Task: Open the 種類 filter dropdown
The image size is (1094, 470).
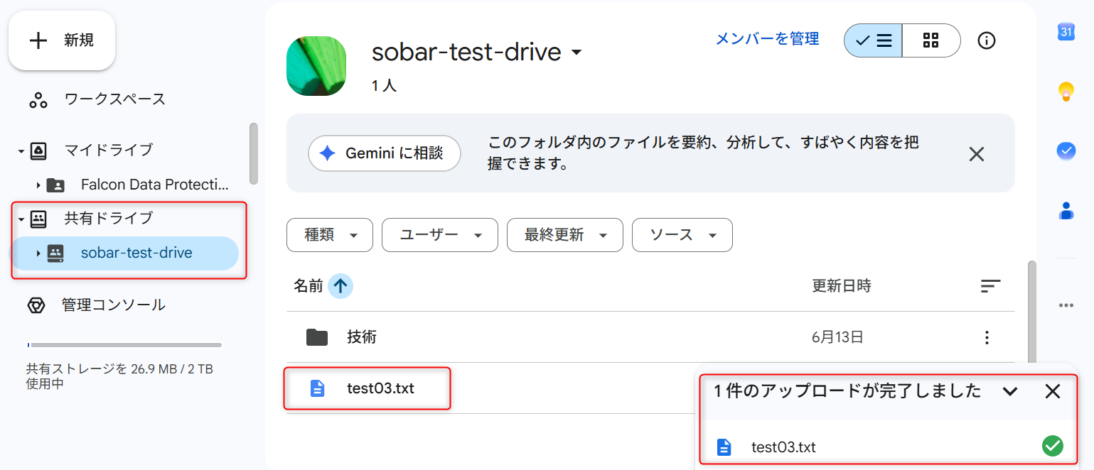Action: pos(330,235)
